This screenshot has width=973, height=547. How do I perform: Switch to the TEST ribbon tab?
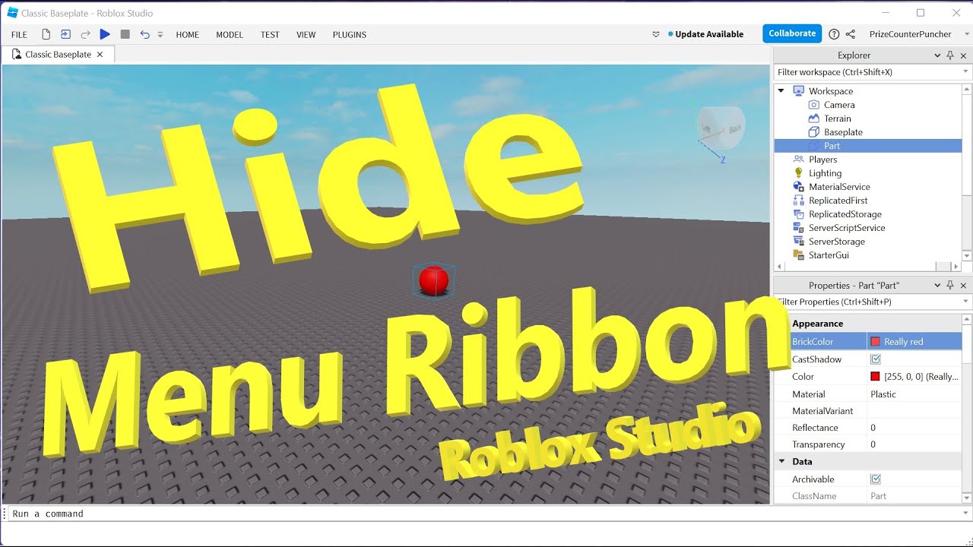pos(270,34)
